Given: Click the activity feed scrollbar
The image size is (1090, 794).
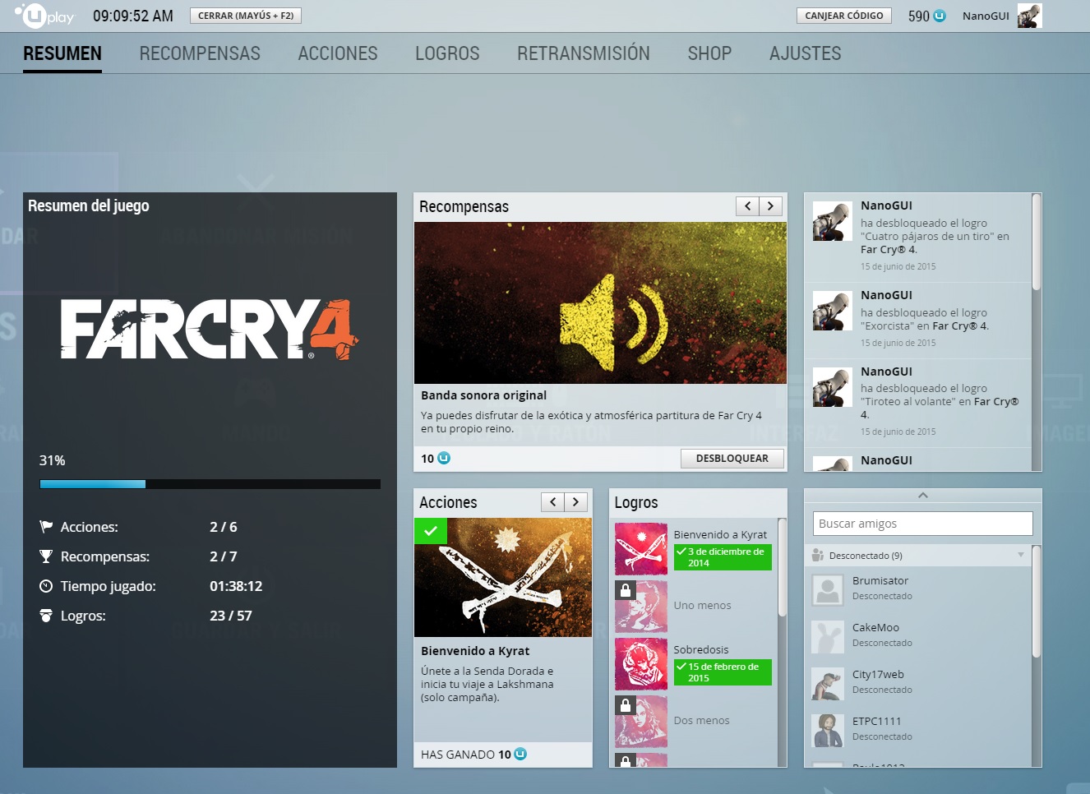Looking at the screenshot, I should 1037,242.
